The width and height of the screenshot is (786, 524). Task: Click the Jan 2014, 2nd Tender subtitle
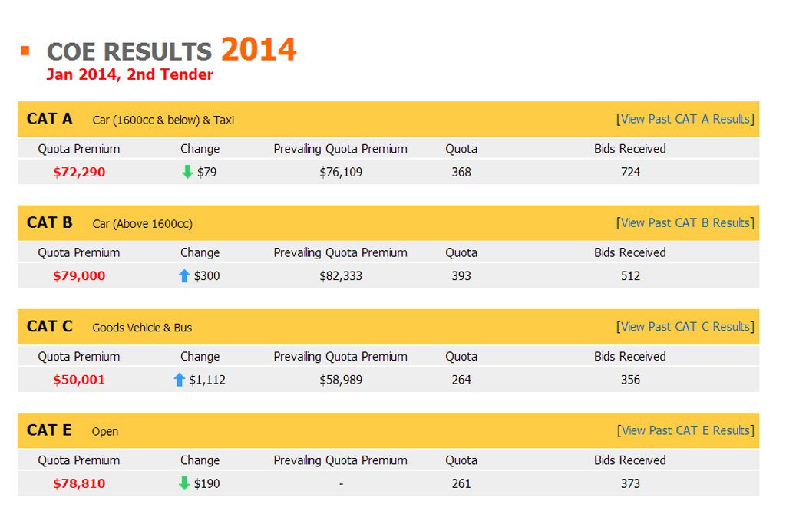pyautogui.click(x=130, y=74)
